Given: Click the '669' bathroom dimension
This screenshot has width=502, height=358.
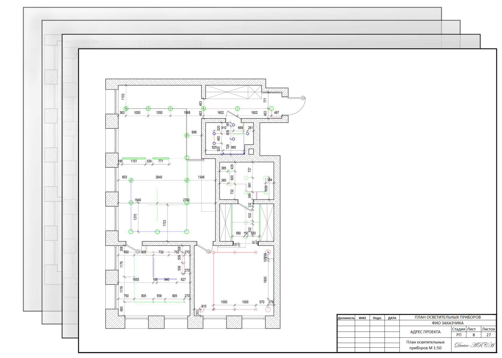Looking at the screenshot, I should click(x=241, y=128).
